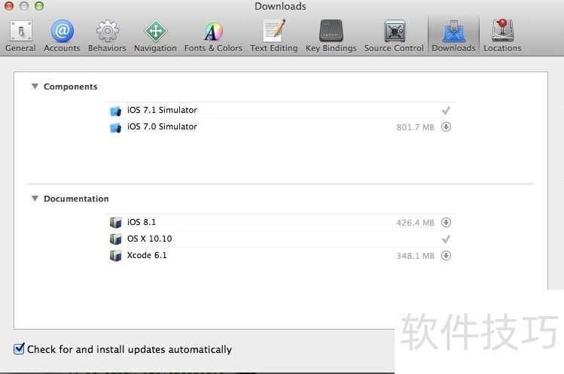Click the Xcode 6.1 docset book icon
This screenshot has width=564, height=374.
(115, 256)
